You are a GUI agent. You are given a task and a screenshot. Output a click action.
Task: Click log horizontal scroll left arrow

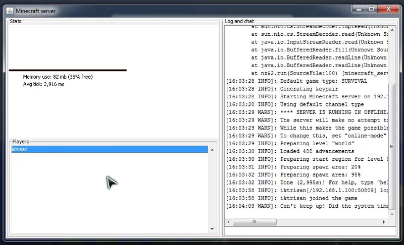[228, 222]
